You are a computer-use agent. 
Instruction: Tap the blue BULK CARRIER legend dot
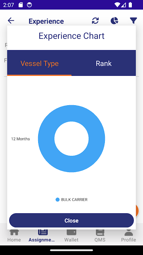(x=58, y=200)
